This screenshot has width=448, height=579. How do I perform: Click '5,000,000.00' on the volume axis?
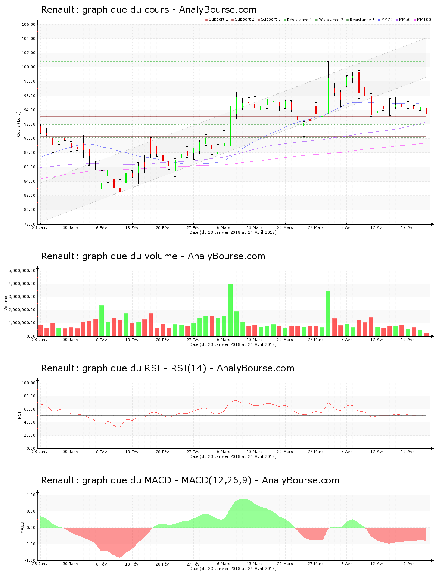point(22,270)
